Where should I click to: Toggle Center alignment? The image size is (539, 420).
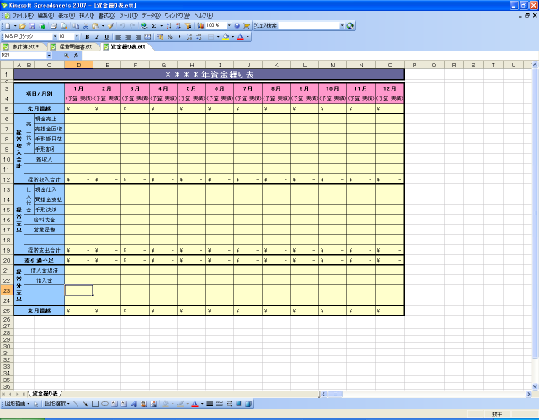point(128,37)
